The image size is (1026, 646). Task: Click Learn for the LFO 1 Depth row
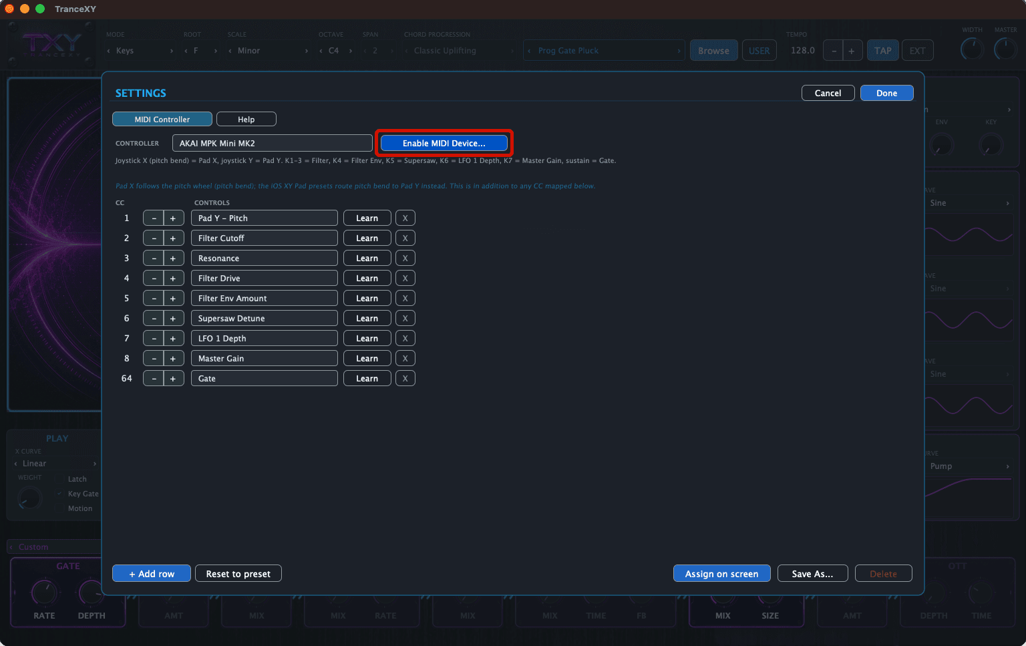(x=367, y=338)
